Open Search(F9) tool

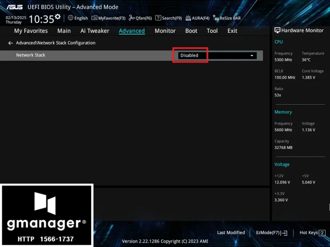coord(169,18)
